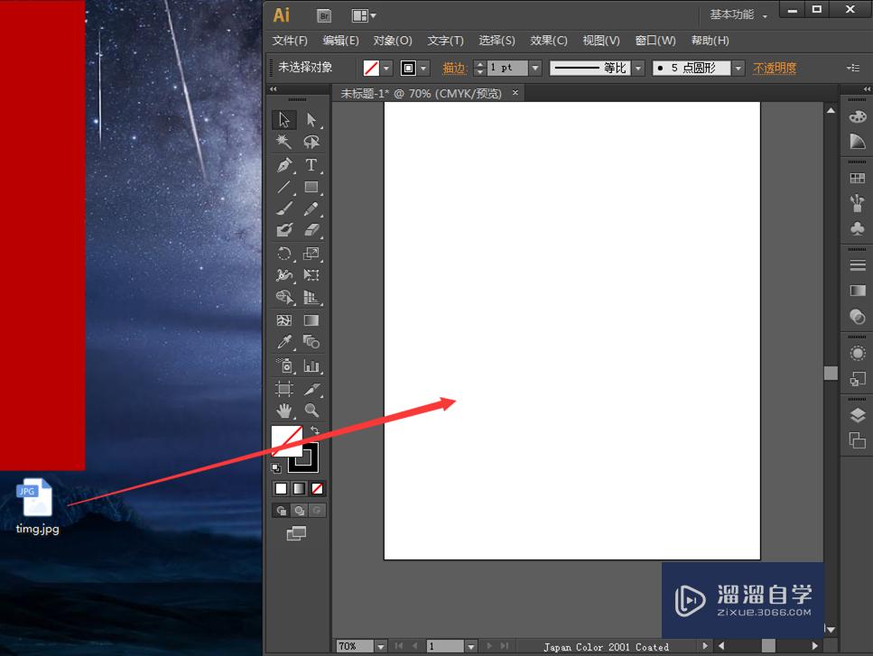Image resolution: width=873 pixels, height=656 pixels.
Task: Expand the stroke color dropdown in control bar
Action: click(x=423, y=68)
